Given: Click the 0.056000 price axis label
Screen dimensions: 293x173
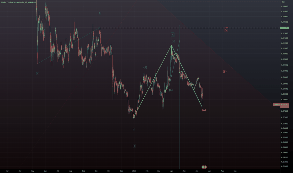Looking at the screenshot, I should click(285, 153).
